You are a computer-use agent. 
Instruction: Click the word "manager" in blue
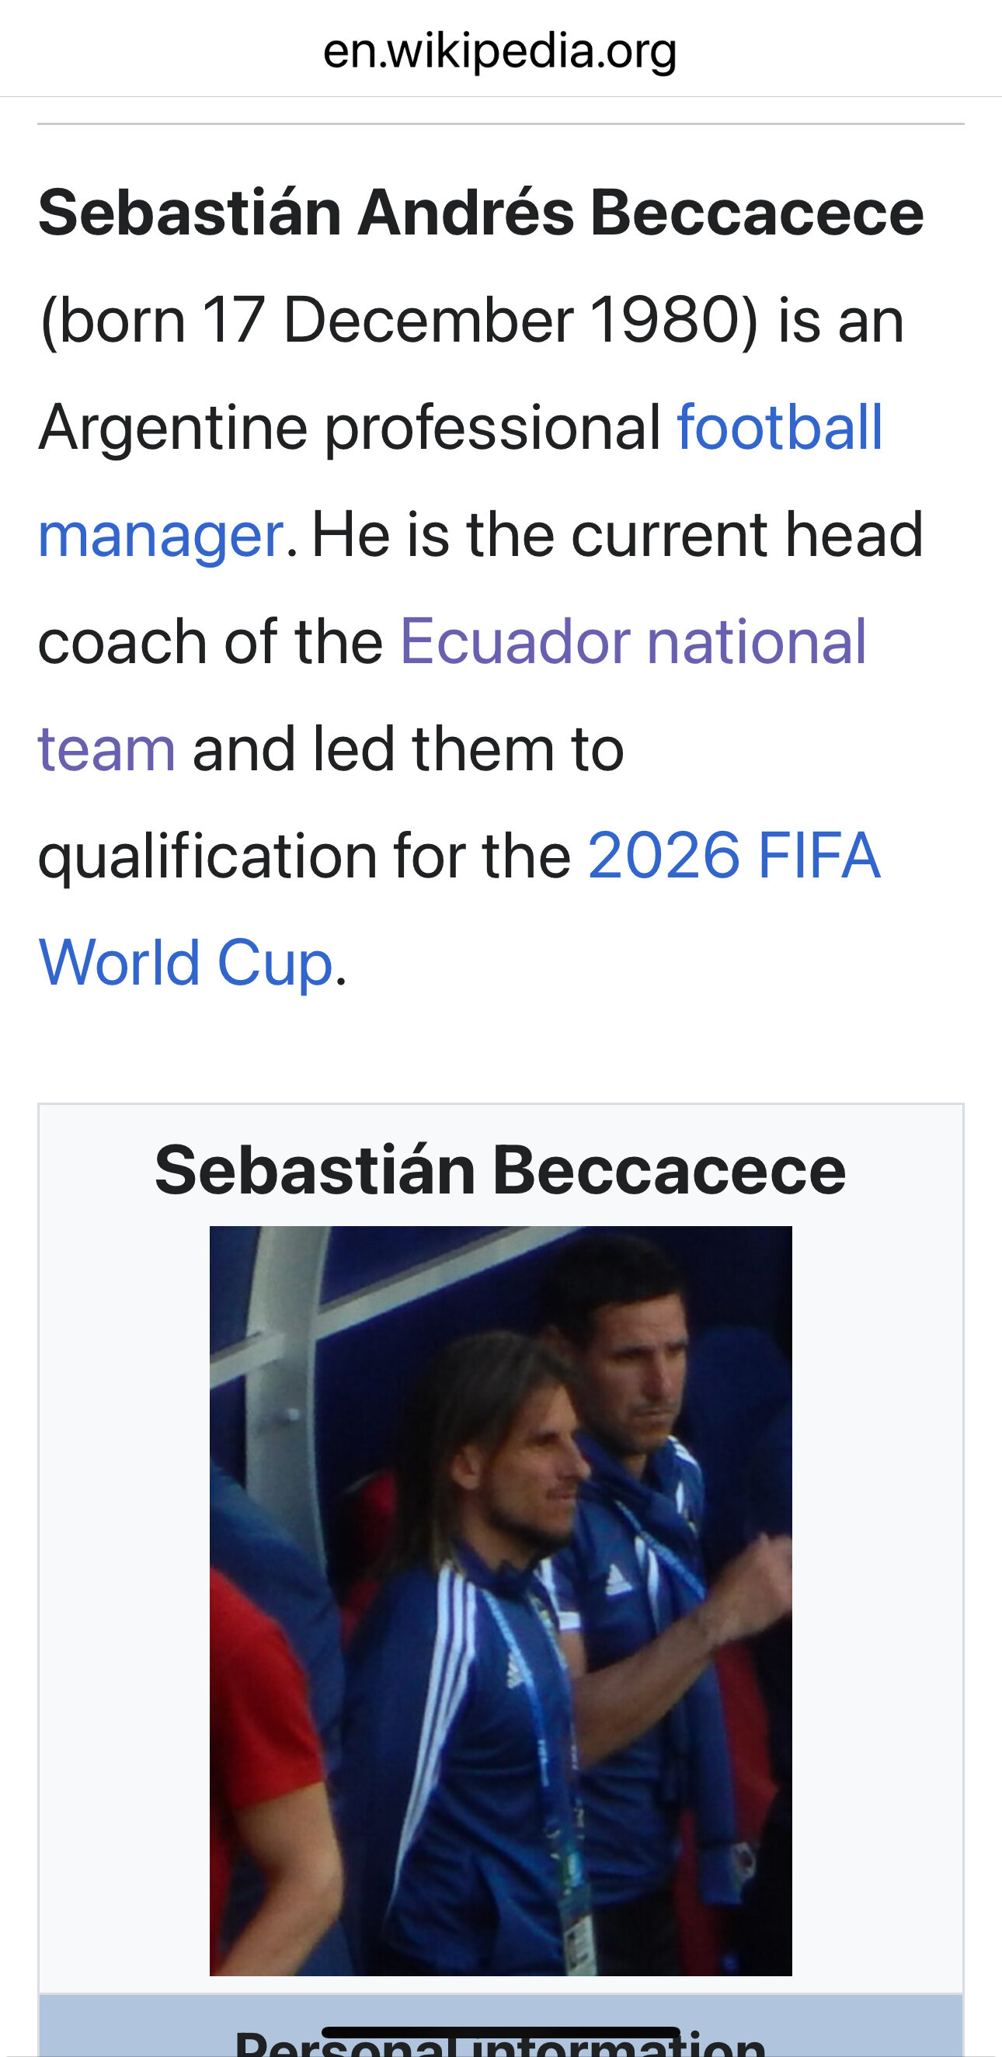pyautogui.click(x=161, y=534)
